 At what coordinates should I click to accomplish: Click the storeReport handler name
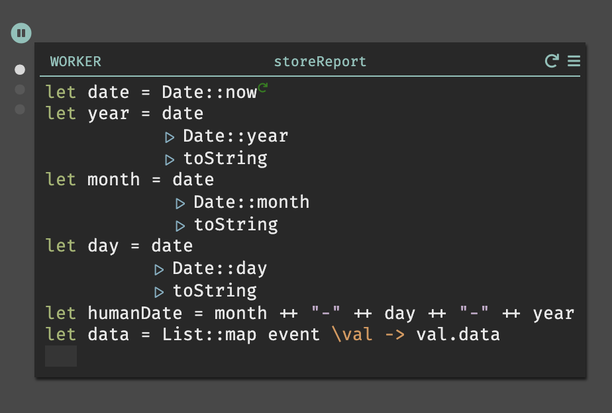click(320, 62)
